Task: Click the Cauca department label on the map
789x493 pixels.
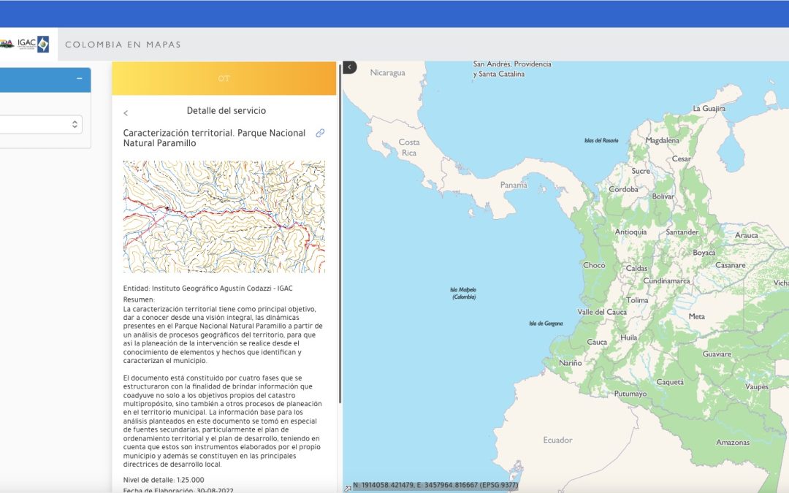Action: [x=597, y=342]
